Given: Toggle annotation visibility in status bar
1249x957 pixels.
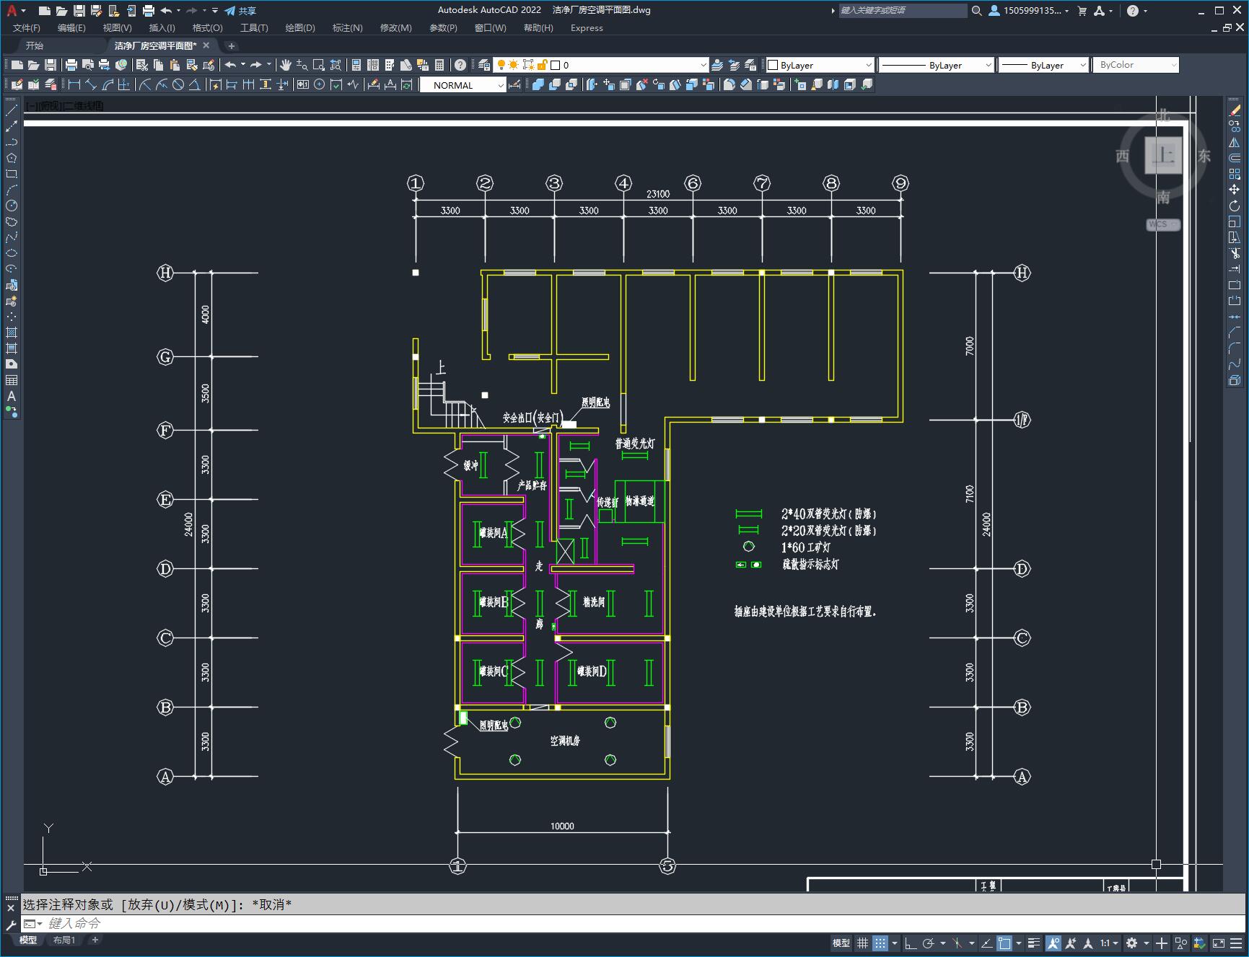Looking at the screenshot, I should tap(1053, 943).
